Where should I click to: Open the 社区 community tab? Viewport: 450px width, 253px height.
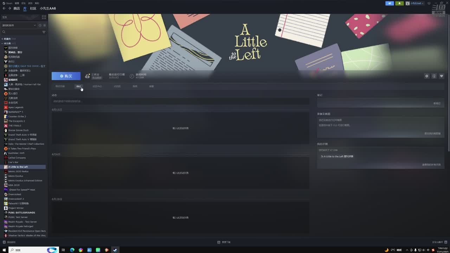point(33,8)
